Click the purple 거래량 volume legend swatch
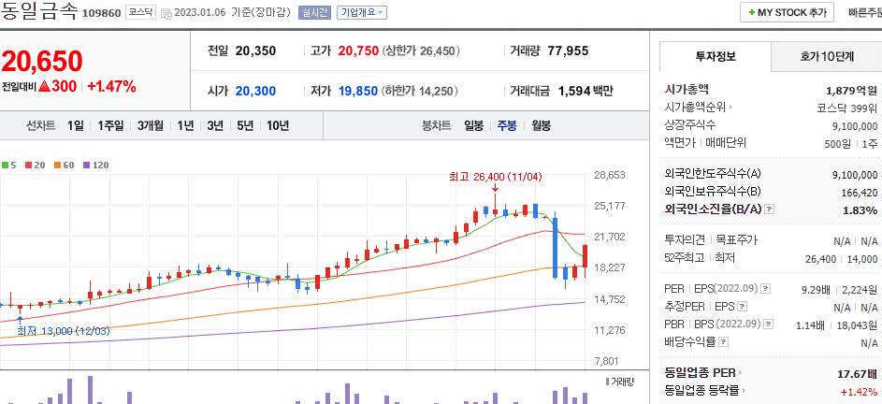This screenshot has height=404, width=882. click(607, 382)
